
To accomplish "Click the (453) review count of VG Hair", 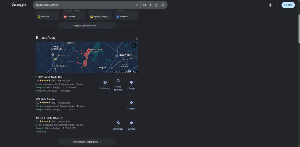I will click(x=53, y=103).
